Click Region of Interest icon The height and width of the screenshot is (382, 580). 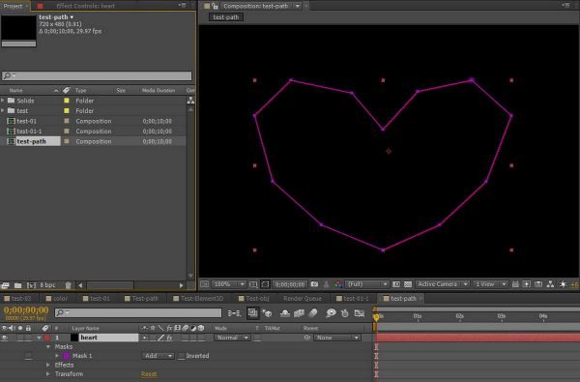396,284
